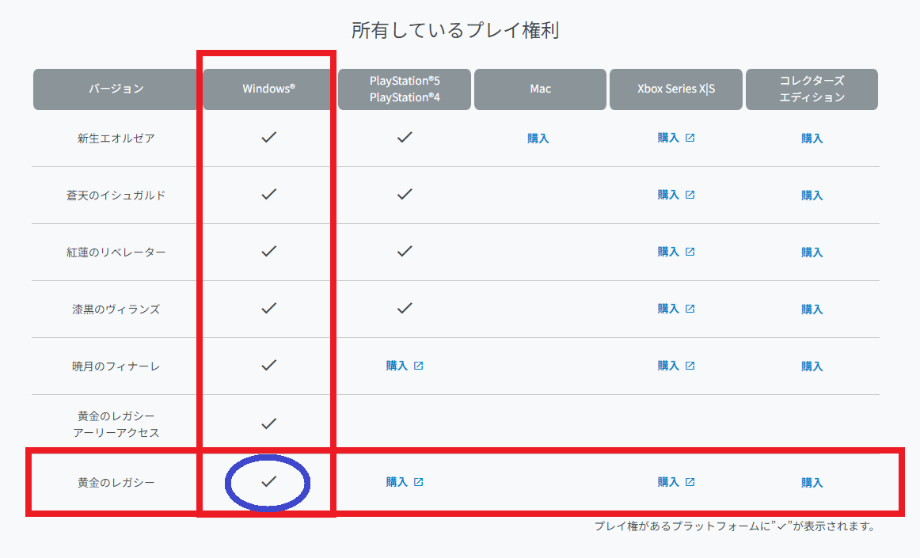The width and height of the screenshot is (920, 558).
Task: Click the PlayStation checkmark for 漆黒のヴィランズ
Action: coord(404,309)
